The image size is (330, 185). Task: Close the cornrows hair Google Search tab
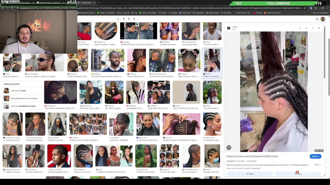(x=94, y=3)
